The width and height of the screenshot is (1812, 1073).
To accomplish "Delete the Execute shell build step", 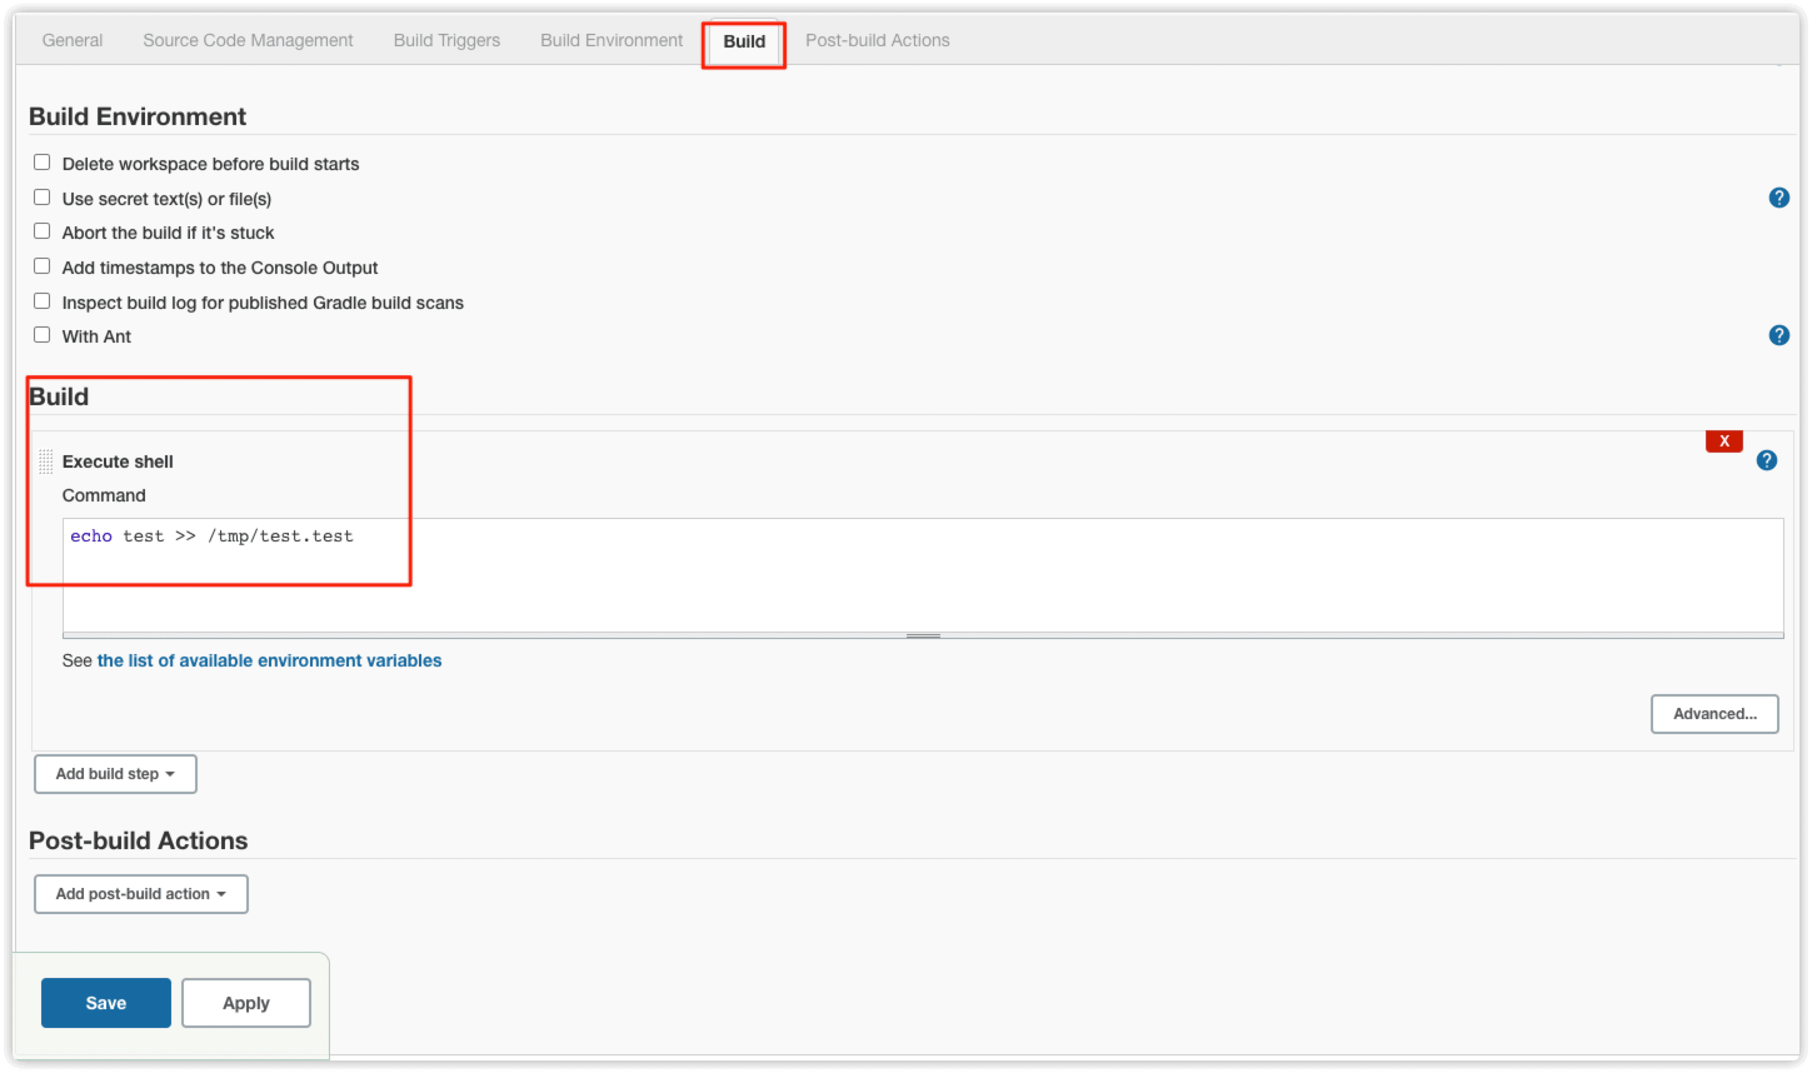I will pyautogui.click(x=1723, y=441).
